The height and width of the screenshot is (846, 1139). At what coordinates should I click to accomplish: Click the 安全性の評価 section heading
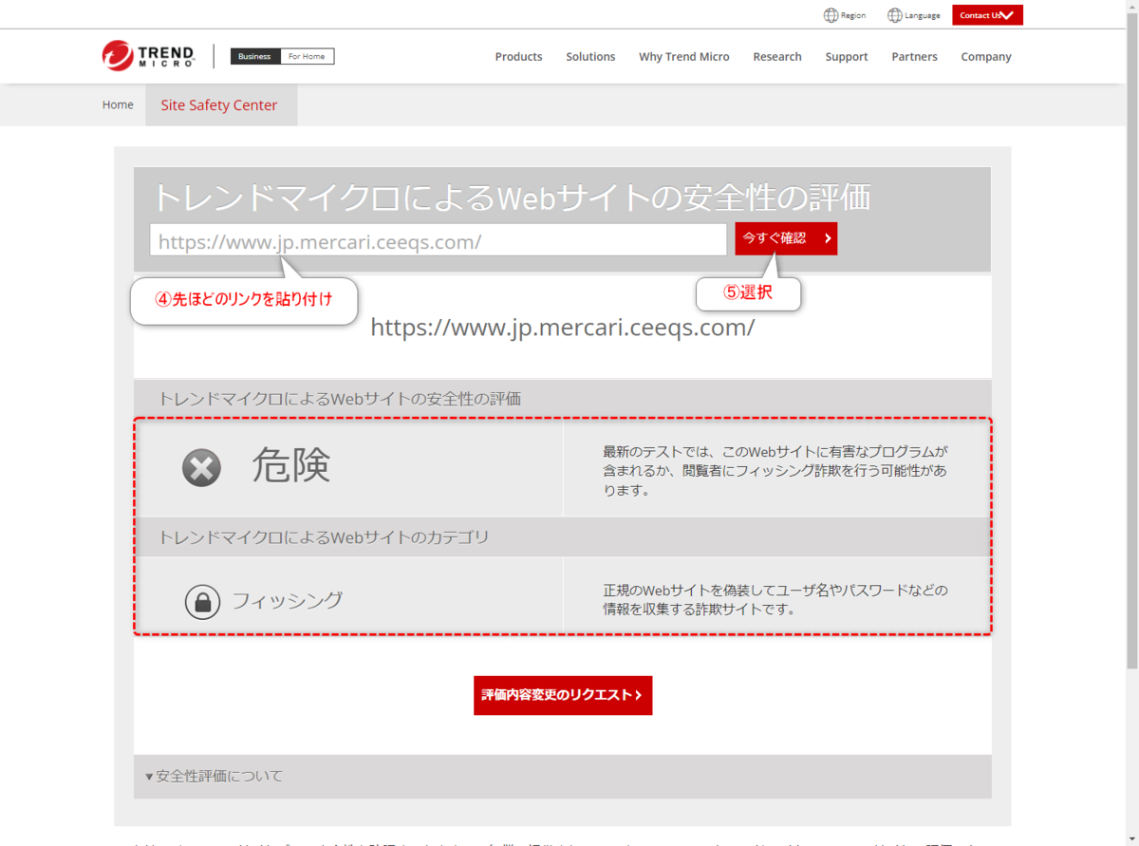click(339, 399)
